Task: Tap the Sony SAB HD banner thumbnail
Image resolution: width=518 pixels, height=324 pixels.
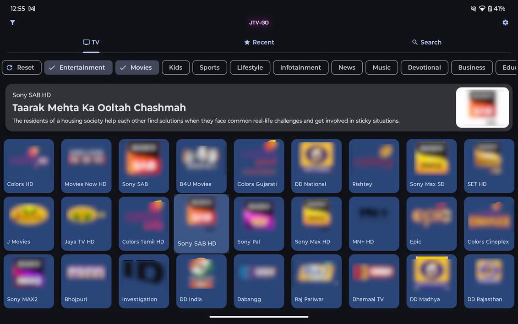Action: tap(482, 107)
